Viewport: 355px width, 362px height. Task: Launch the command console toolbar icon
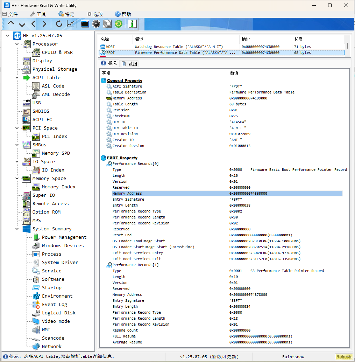tap(85, 24)
